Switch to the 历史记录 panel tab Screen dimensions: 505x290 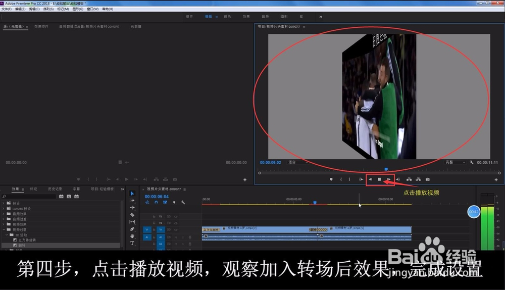tap(55, 189)
